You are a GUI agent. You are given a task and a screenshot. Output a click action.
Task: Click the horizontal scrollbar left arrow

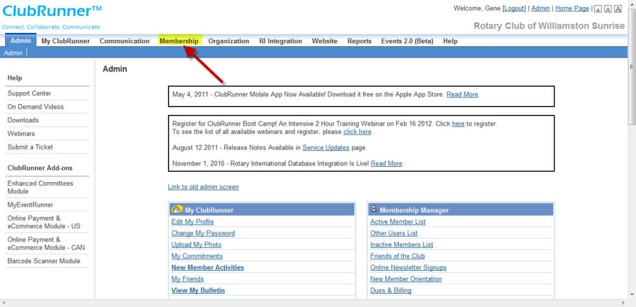point(4,303)
